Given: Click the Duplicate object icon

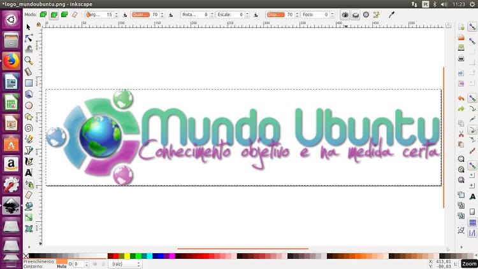Looking at the screenshot, I should pos(461,195).
